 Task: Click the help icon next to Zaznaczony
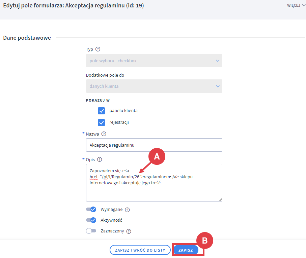point(129,231)
